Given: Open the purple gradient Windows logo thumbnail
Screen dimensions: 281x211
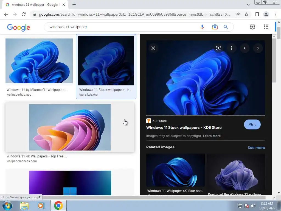Looking at the screenshot, I should (70, 183).
